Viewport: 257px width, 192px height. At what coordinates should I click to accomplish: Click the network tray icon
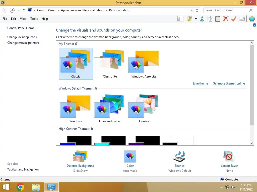pyautogui.click(x=227, y=187)
